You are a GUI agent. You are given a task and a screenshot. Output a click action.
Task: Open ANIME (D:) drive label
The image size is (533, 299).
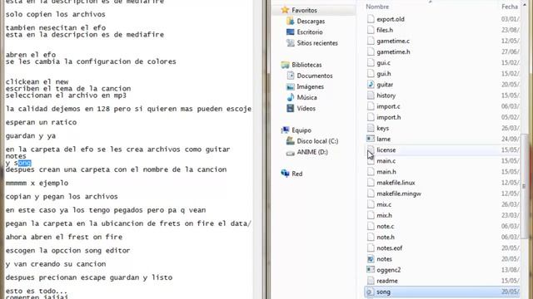312,152
